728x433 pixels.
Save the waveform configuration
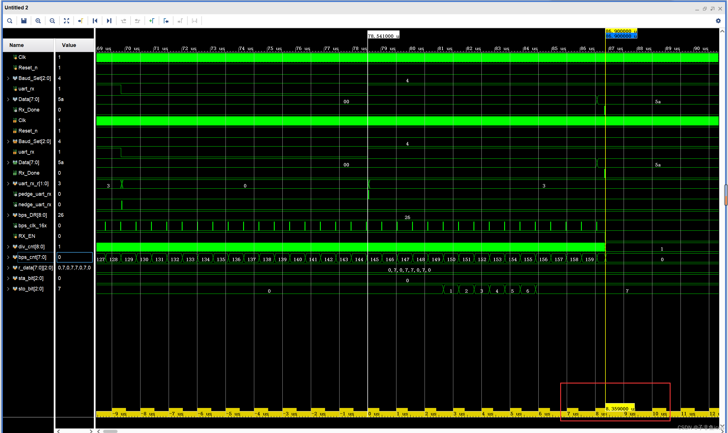coord(24,21)
